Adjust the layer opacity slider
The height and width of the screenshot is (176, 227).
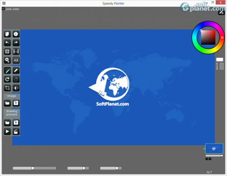pyautogui.click(x=214, y=156)
